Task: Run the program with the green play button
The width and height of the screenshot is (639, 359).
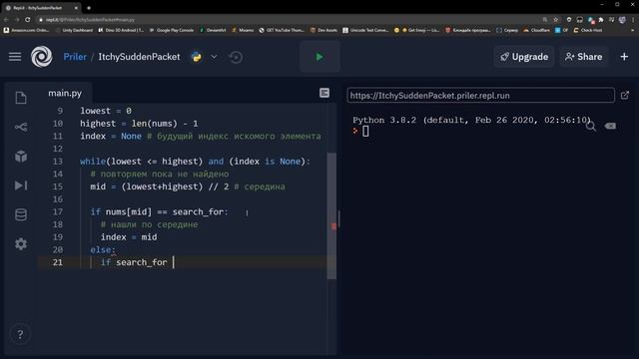Action: (319, 57)
